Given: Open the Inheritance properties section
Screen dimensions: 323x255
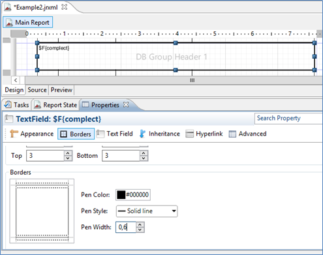Looking at the screenshot, I should point(160,134).
